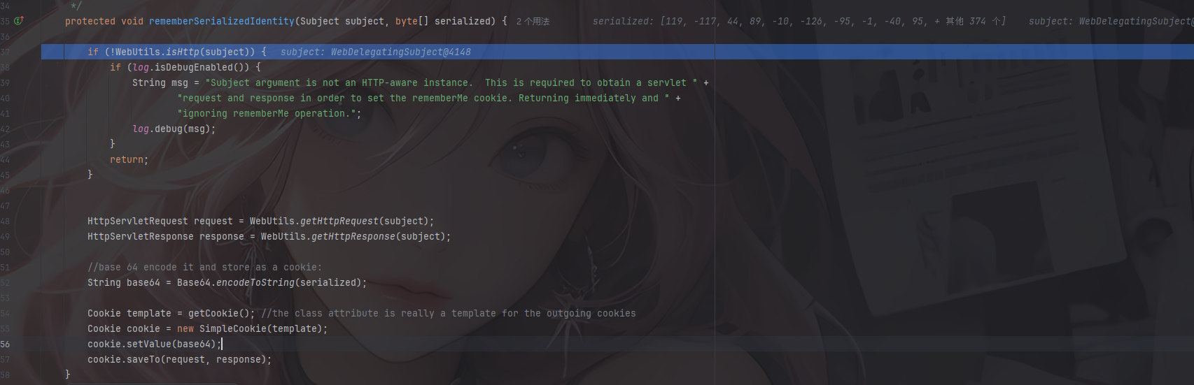Click the encodeToString method call
This screenshot has width=1194, height=385.
click(255, 283)
